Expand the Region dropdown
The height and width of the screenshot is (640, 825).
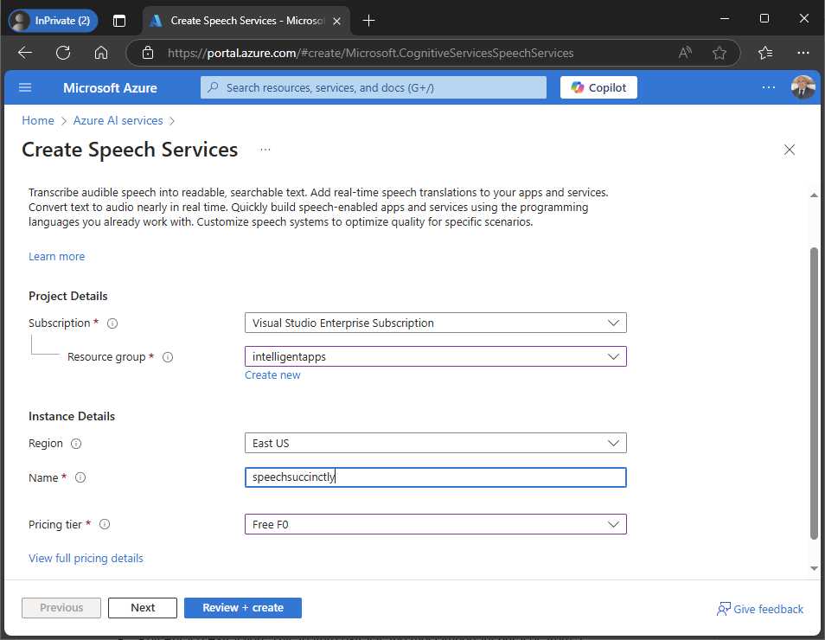[435, 443]
